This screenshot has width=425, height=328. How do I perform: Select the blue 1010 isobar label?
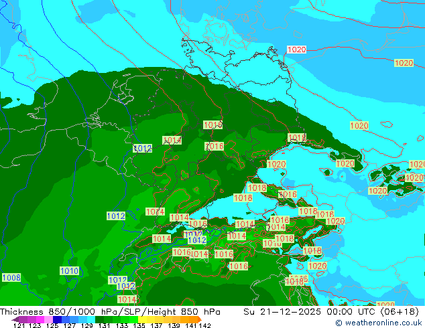point(70,270)
